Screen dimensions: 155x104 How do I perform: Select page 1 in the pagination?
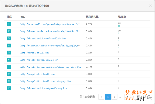(x=108, y=97)
